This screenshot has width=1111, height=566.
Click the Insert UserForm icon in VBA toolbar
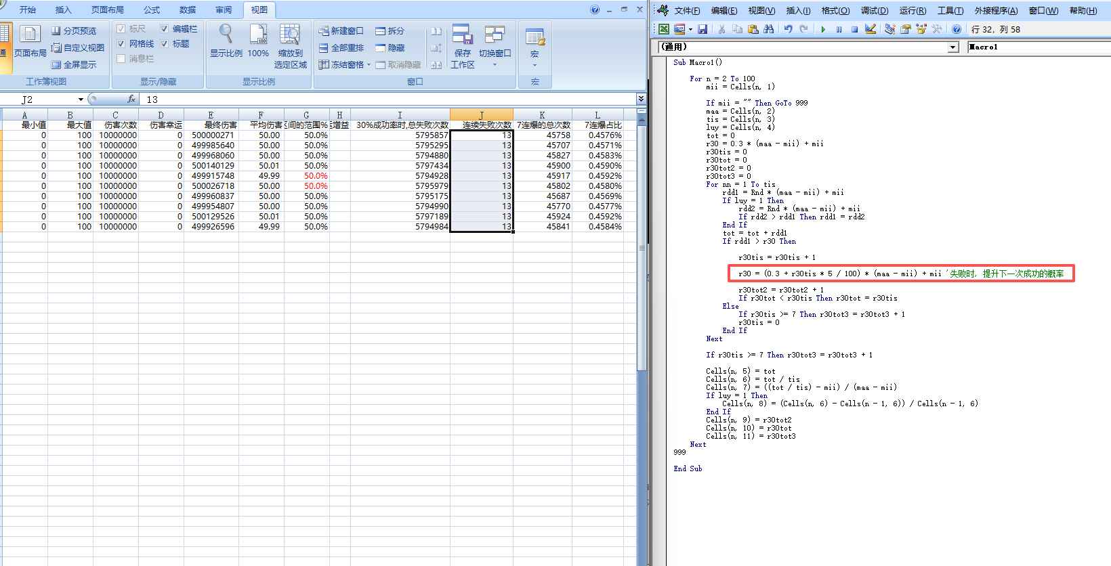(679, 29)
